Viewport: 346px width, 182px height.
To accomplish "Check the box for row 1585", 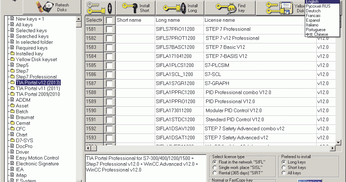I will (110, 65).
